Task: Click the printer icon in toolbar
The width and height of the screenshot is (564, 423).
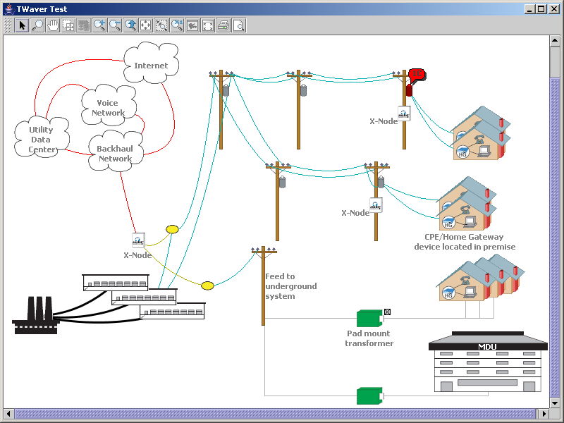Action: pyautogui.click(x=223, y=25)
